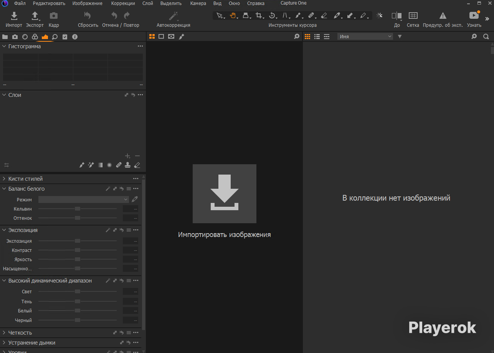Click the Undo arrow in the toolbar
The image size is (494, 353).
[x=114, y=16]
